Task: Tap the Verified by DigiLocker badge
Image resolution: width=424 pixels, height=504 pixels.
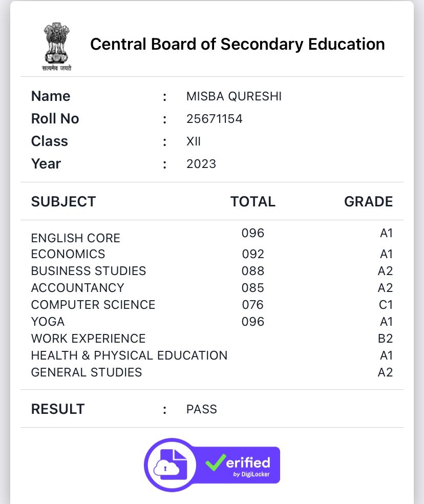Action: (x=212, y=465)
